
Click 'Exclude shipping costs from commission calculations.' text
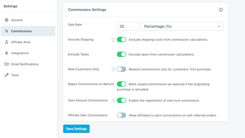[168, 40]
